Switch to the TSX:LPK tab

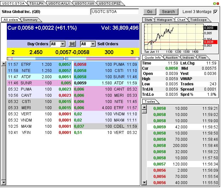36,3
